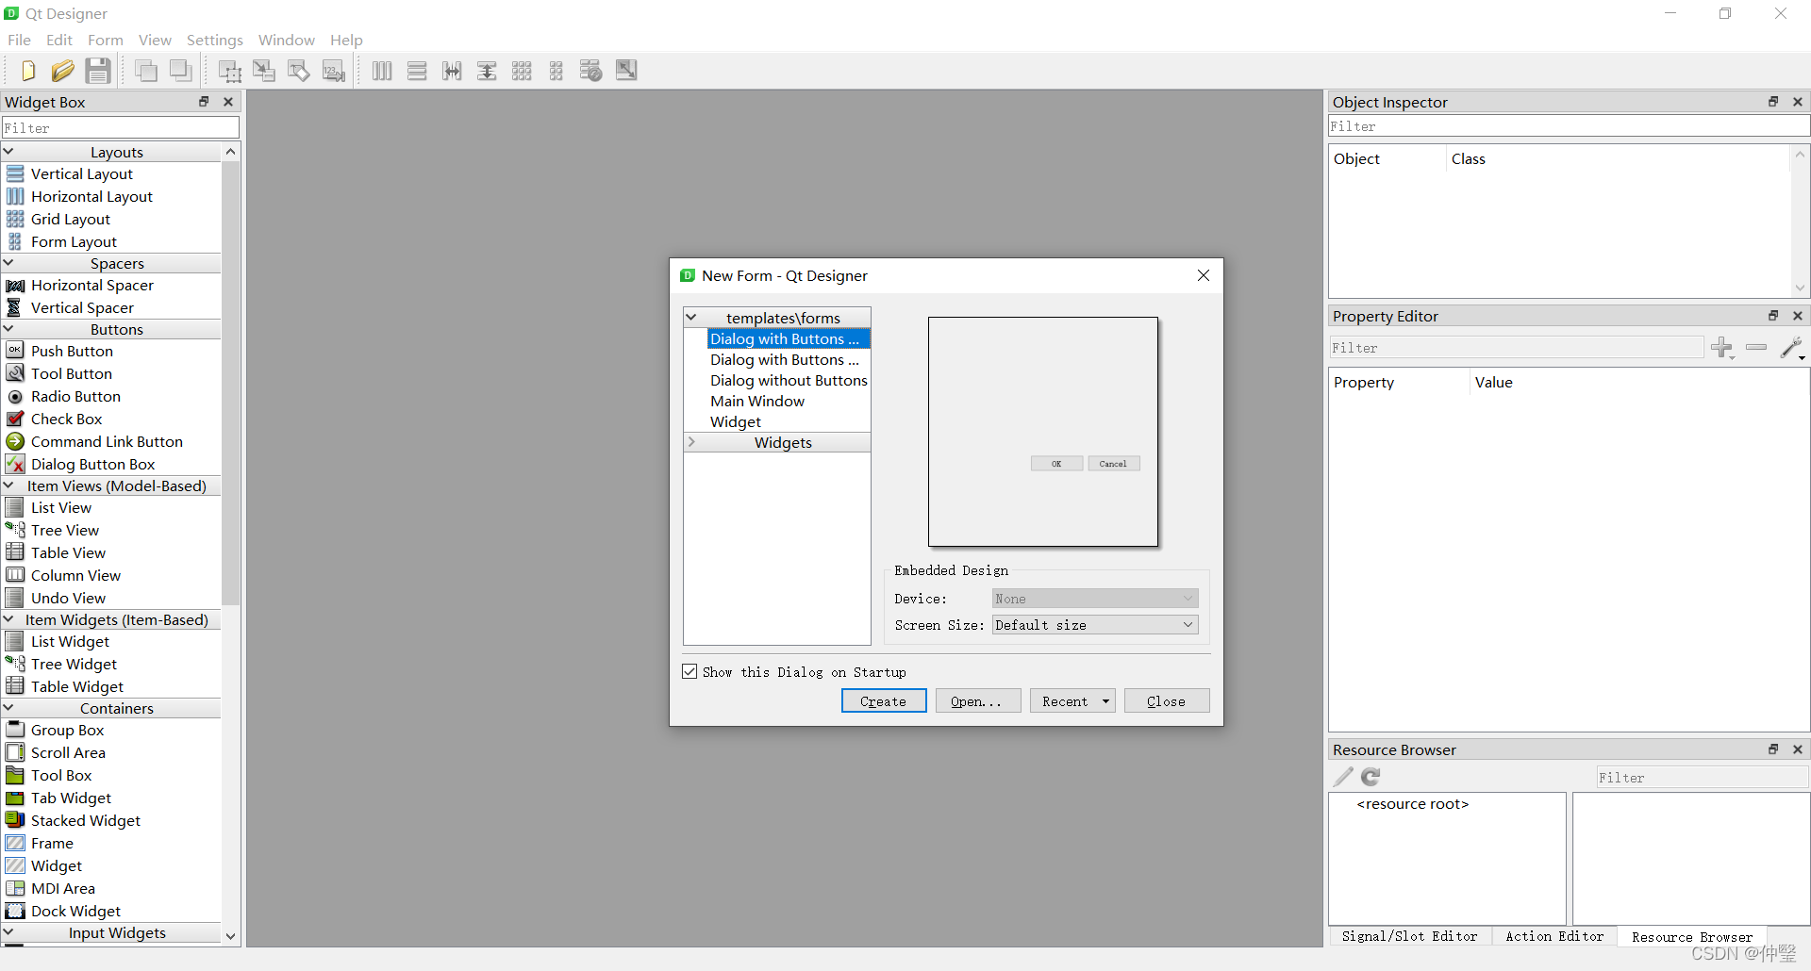Viewport: 1811px width, 971px height.
Task: Open the Form menu
Action: click(106, 40)
